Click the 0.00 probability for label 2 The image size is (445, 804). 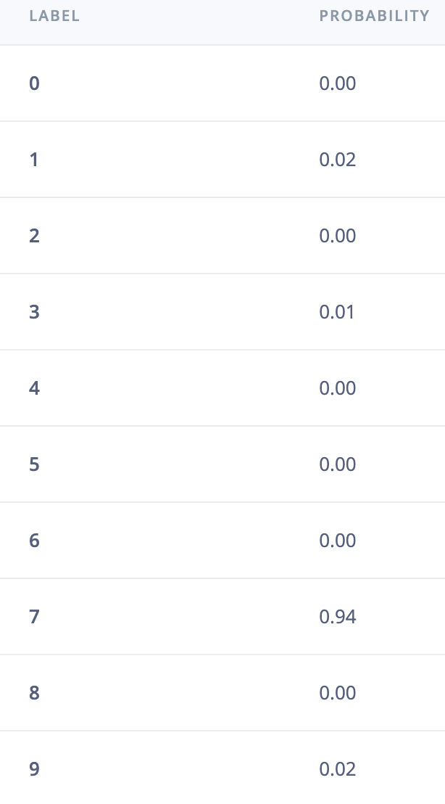338,236
